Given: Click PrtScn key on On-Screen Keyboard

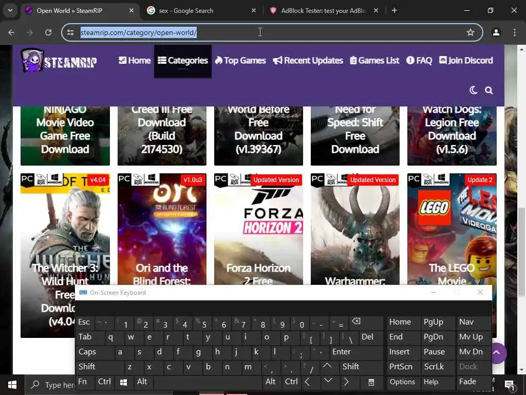Looking at the screenshot, I should tap(403, 367).
